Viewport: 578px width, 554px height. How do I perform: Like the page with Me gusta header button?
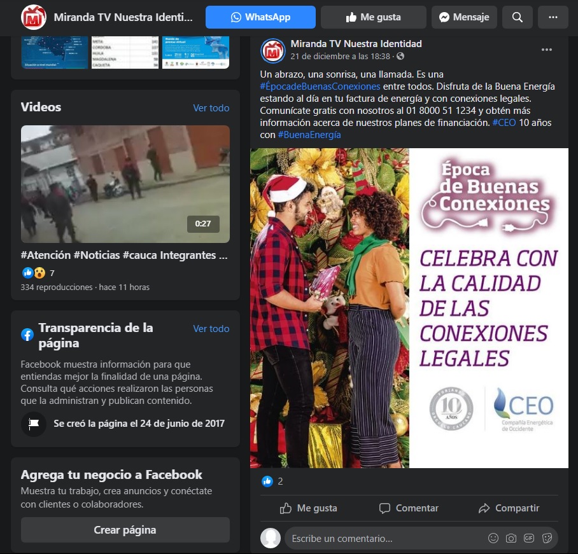(x=374, y=17)
